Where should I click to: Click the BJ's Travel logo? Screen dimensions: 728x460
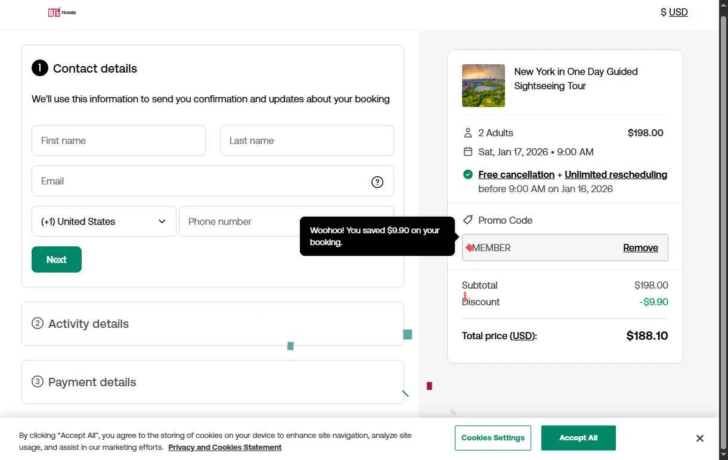pos(62,12)
